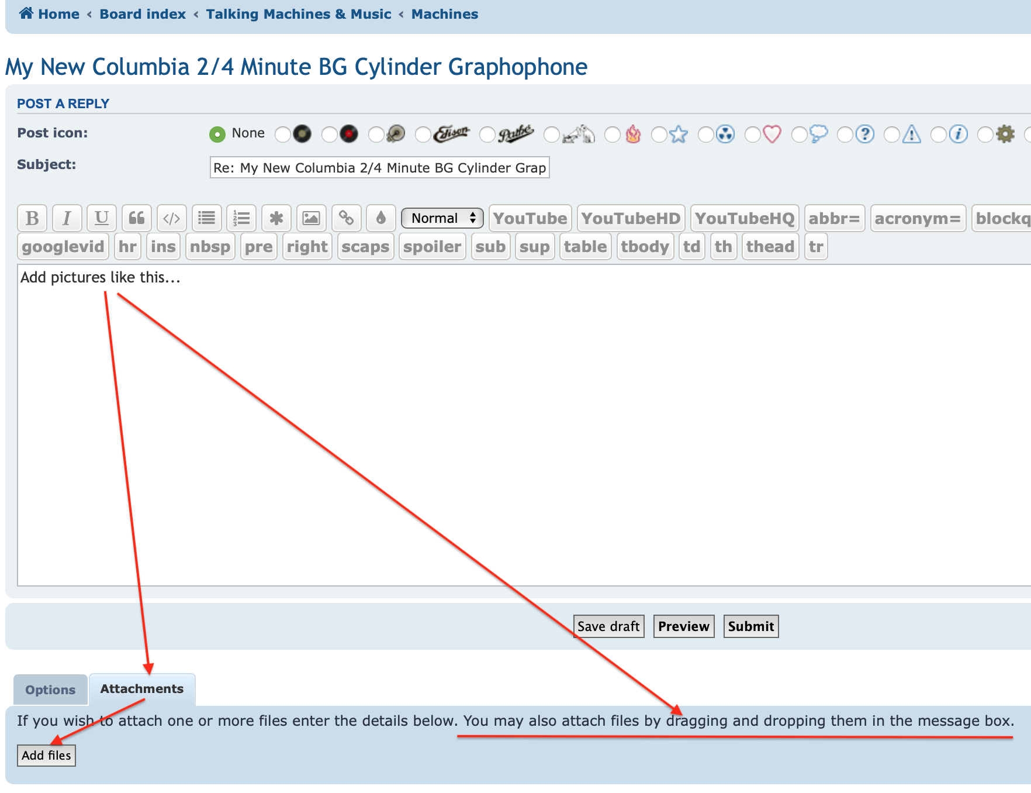The height and width of the screenshot is (793, 1031).
Task: Select the None post icon radio
Action: pos(217,135)
